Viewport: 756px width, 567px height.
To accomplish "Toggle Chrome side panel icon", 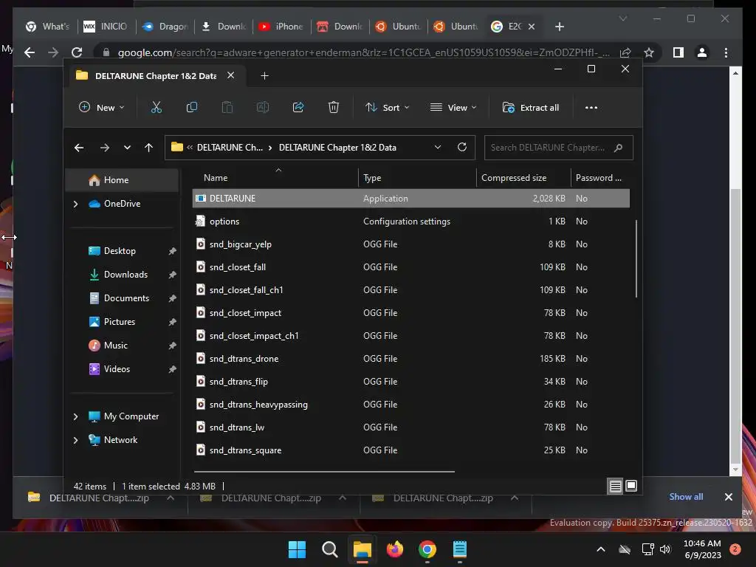I will [678, 52].
